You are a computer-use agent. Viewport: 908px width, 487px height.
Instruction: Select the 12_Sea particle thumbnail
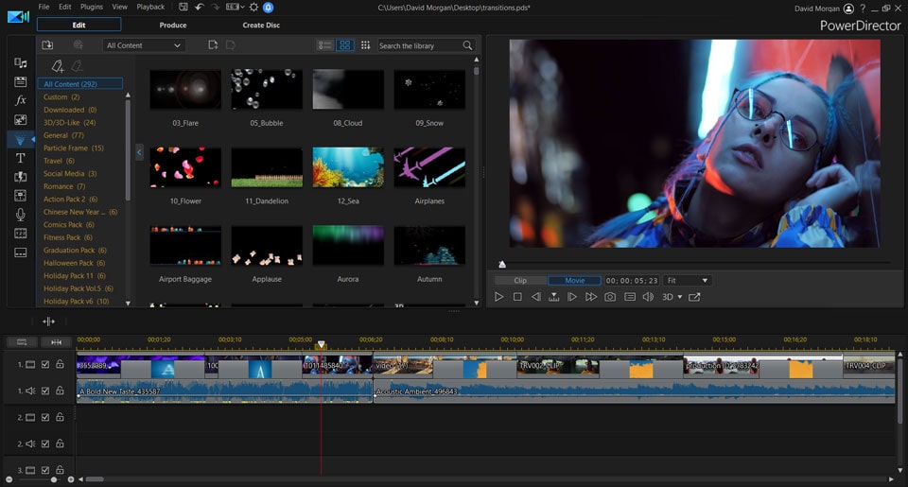(348, 167)
